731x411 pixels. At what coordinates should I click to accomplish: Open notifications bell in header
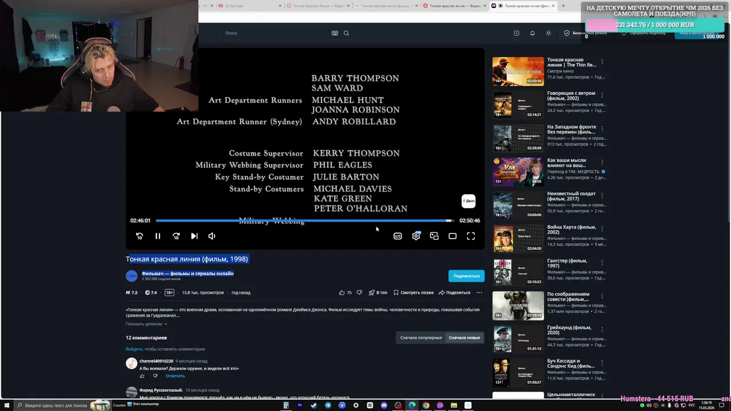[x=532, y=33]
